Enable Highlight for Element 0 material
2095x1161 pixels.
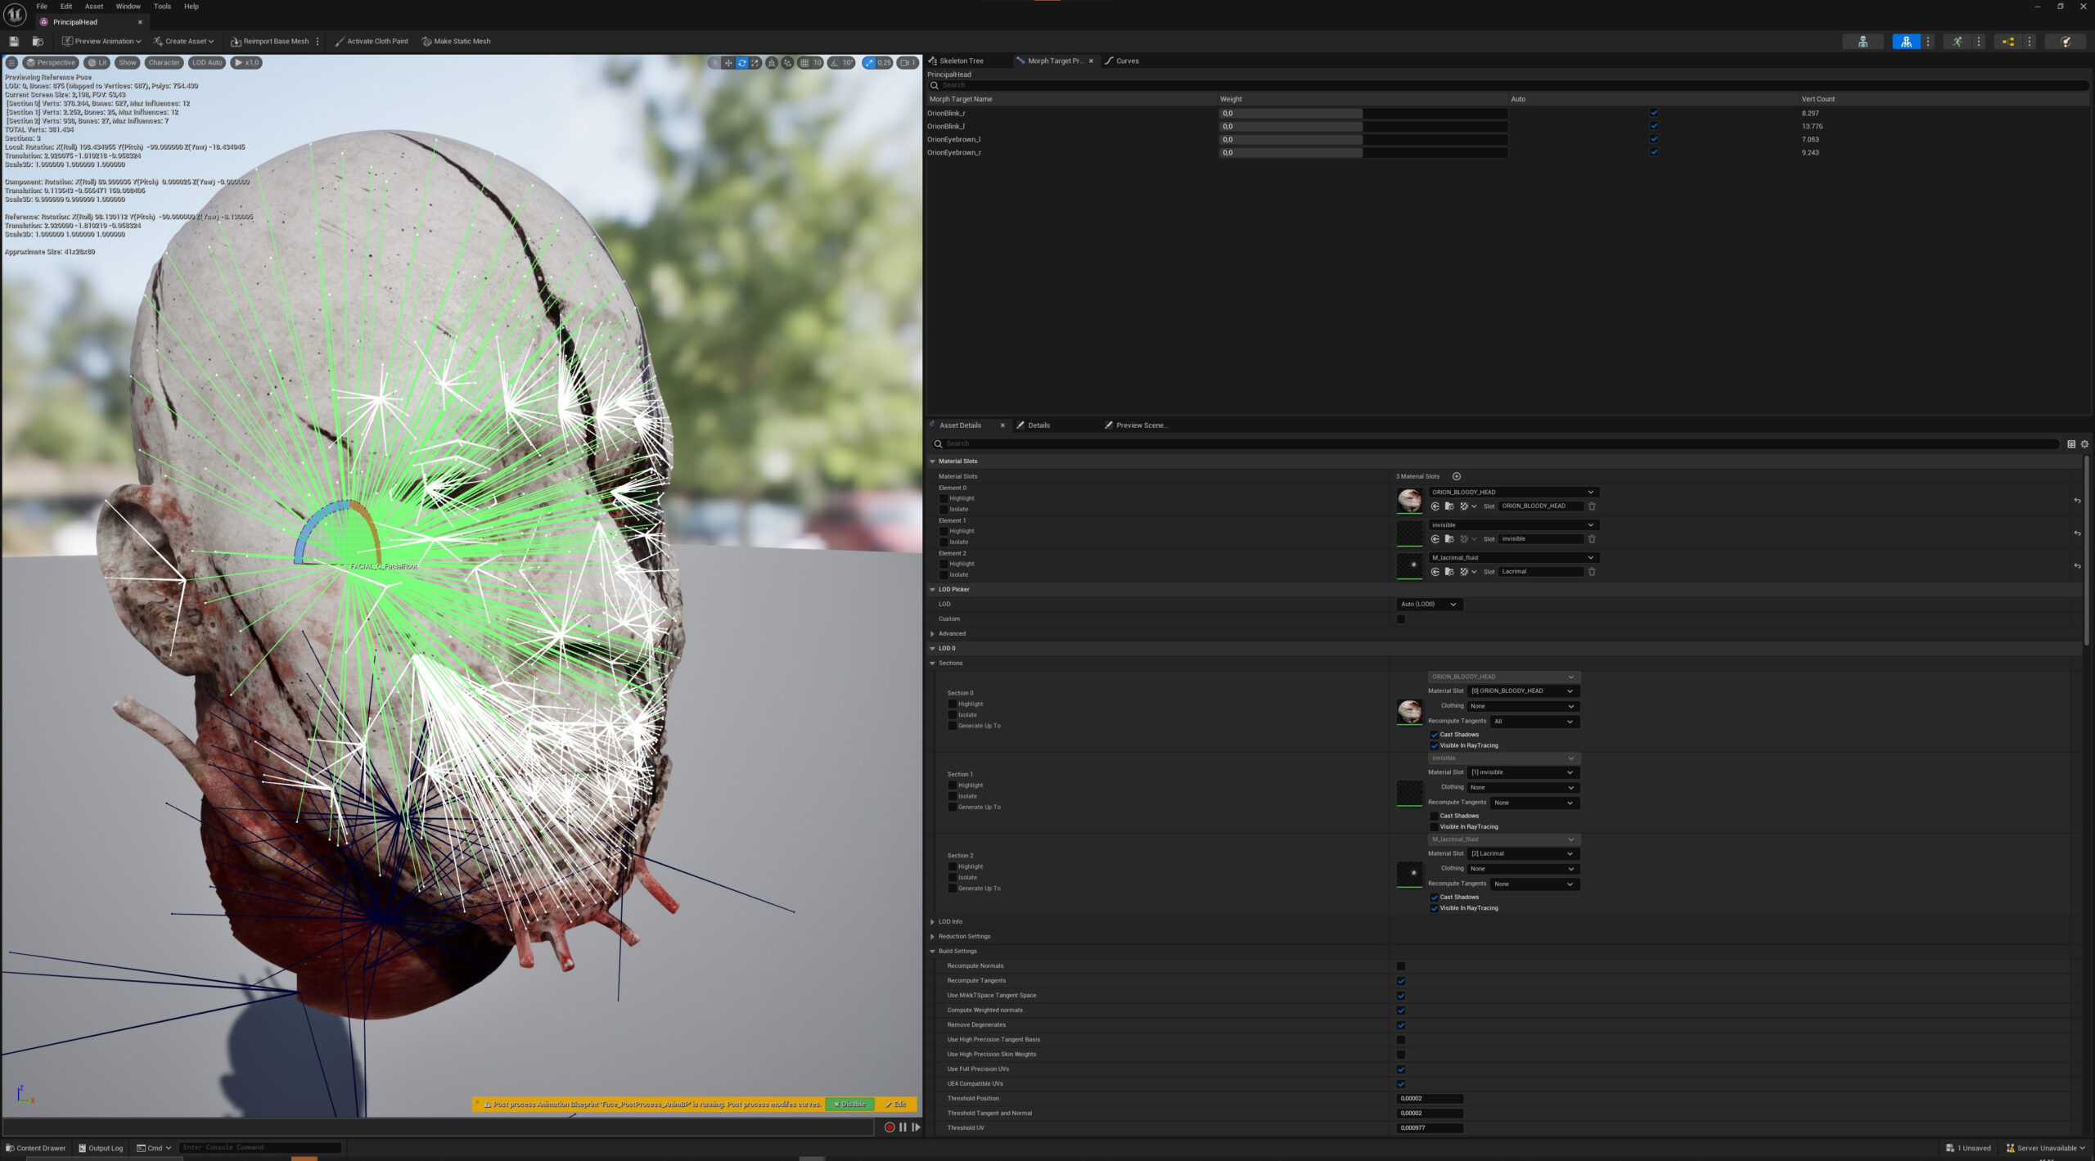(944, 498)
